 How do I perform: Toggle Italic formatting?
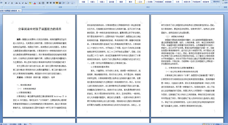(x=9, y=3)
